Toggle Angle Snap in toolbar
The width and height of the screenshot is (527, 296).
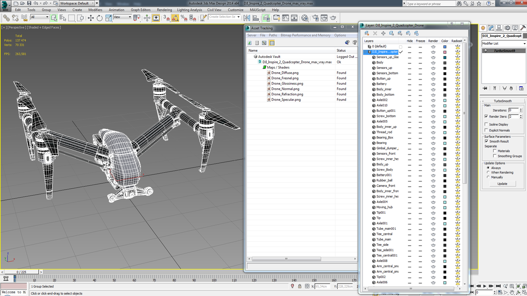click(x=175, y=18)
